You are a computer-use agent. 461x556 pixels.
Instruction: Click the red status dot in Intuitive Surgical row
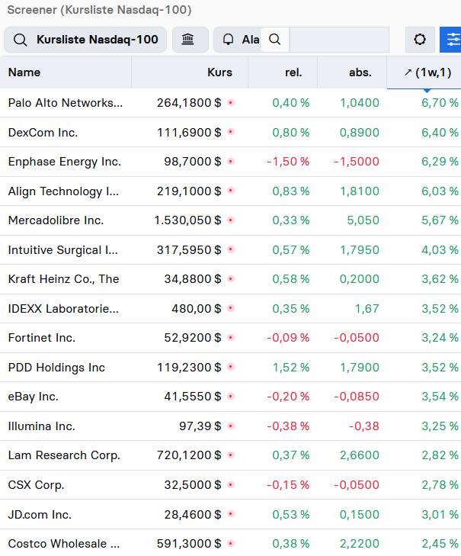coord(231,249)
